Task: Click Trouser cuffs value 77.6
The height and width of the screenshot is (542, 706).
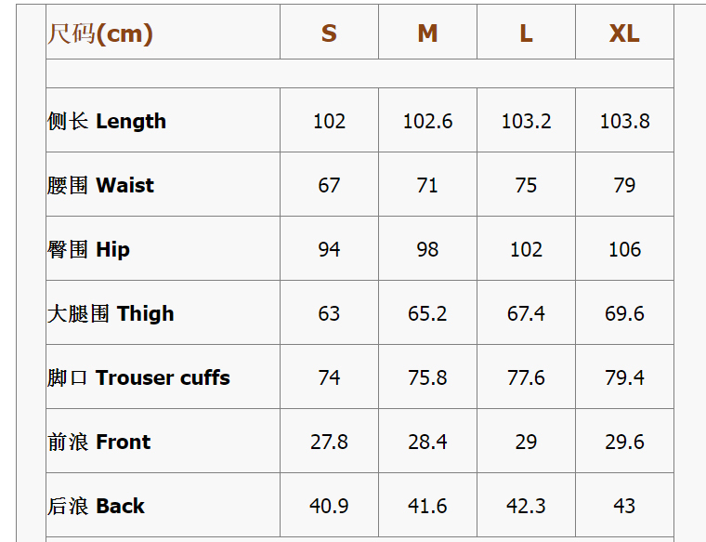Action: 526,377
